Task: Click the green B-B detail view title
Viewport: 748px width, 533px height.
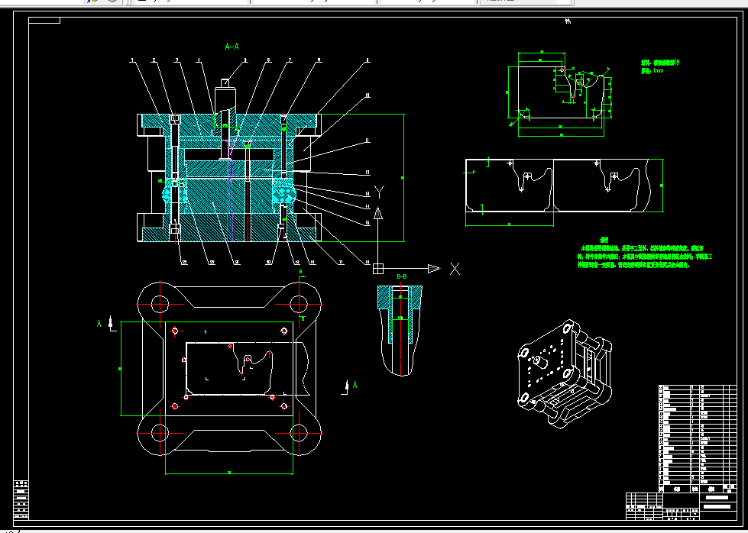Action: point(402,276)
